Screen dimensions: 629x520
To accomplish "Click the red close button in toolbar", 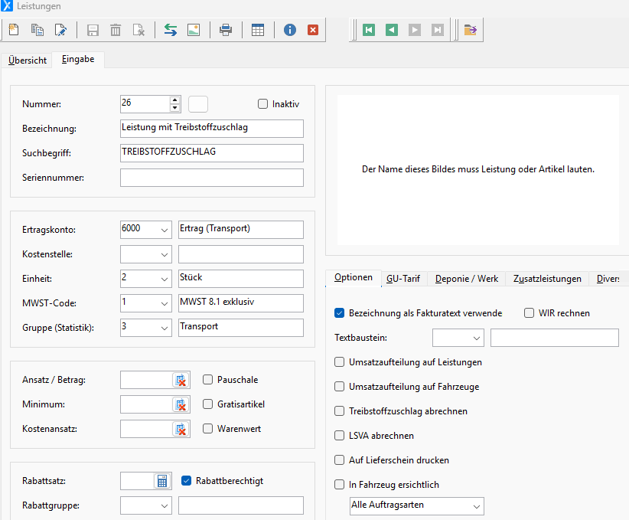I will [312, 30].
